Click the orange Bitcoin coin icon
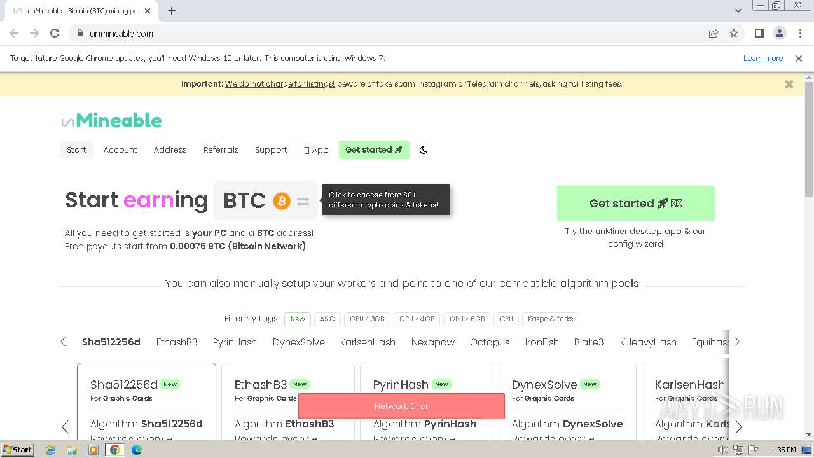This screenshot has width=814, height=458. coord(282,201)
